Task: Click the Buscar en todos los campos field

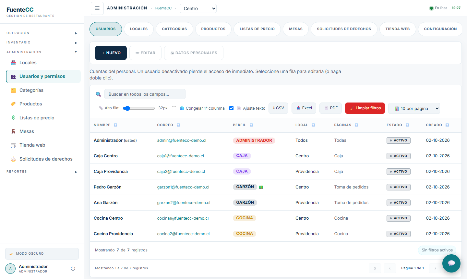Action: (x=145, y=94)
